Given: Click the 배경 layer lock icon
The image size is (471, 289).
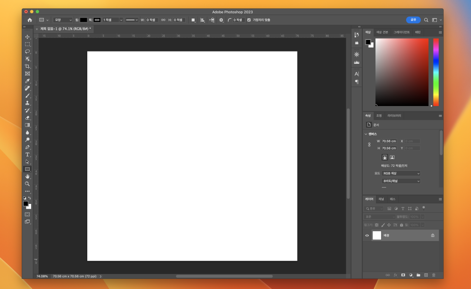Looking at the screenshot, I should 432,235.
